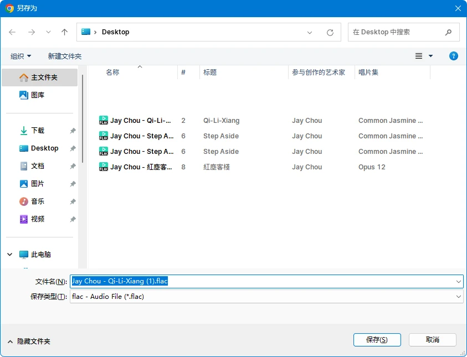Screen dimensions: 467x357
Task: Click the 取消 button
Action: (x=432, y=340)
